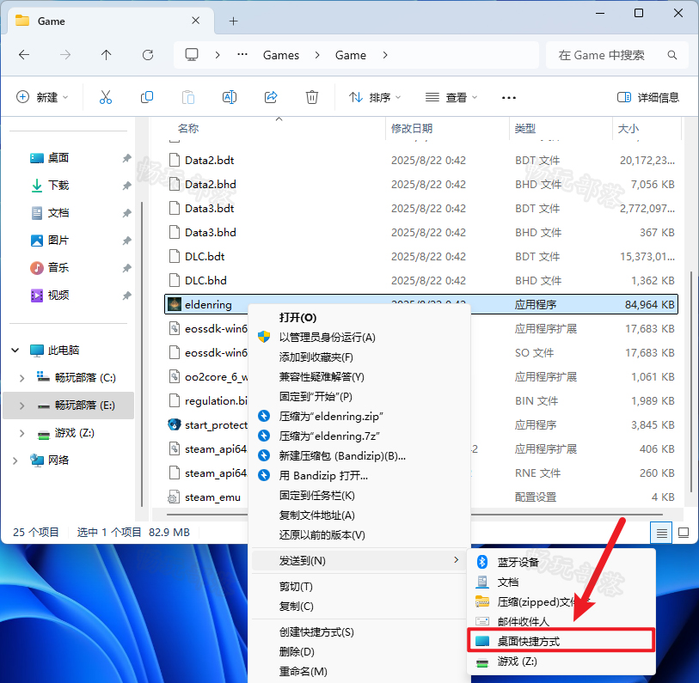The height and width of the screenshot is (683, 699).
Task: Click the search magnifier icon
Action: coord(671,55)
